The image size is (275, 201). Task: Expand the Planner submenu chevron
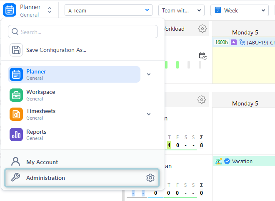click(x=149, y=74)
